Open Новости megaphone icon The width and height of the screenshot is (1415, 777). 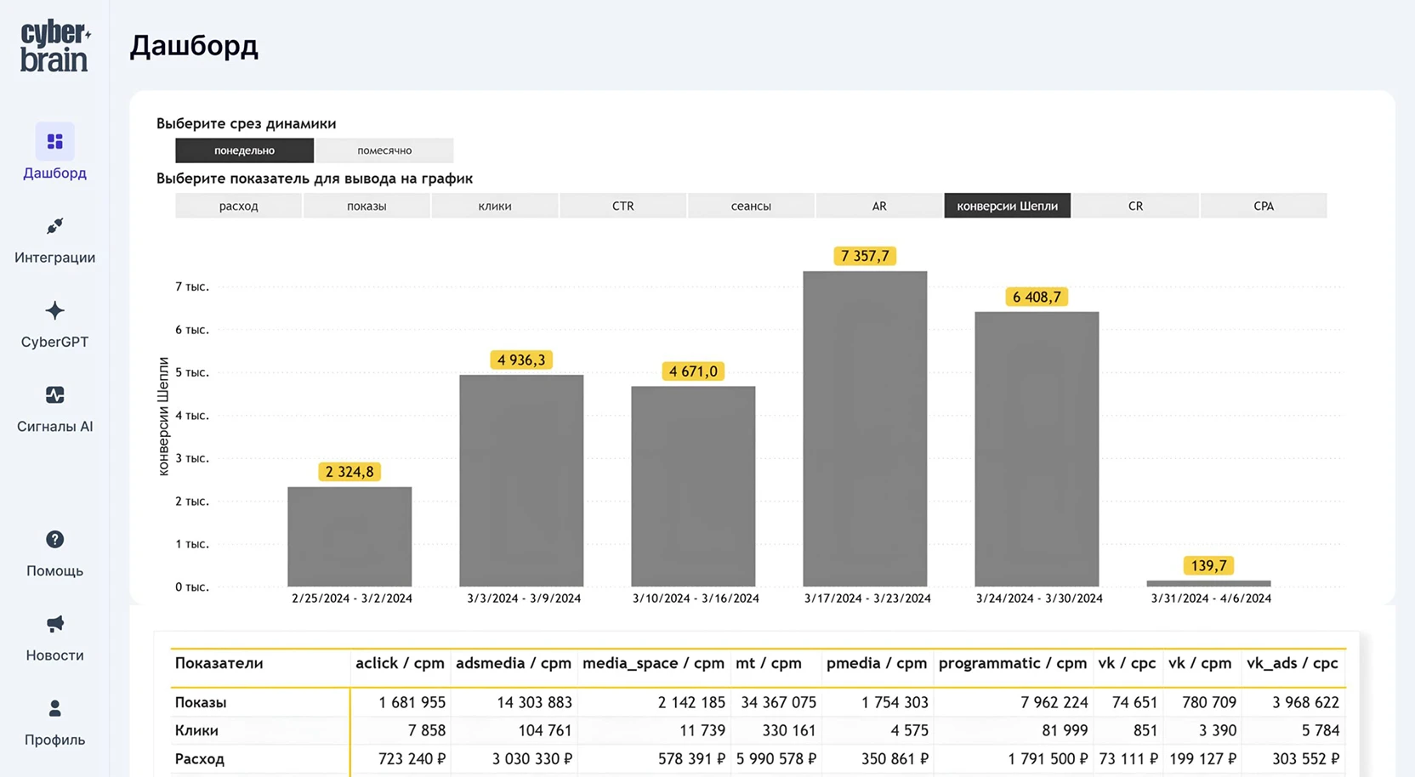click(54, 624)
